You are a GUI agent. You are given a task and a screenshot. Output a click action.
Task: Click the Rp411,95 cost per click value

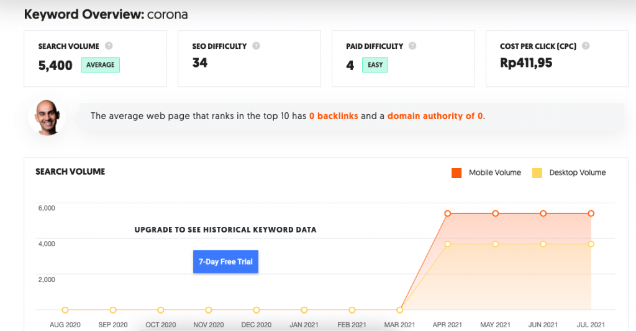[x=525, y=63]
